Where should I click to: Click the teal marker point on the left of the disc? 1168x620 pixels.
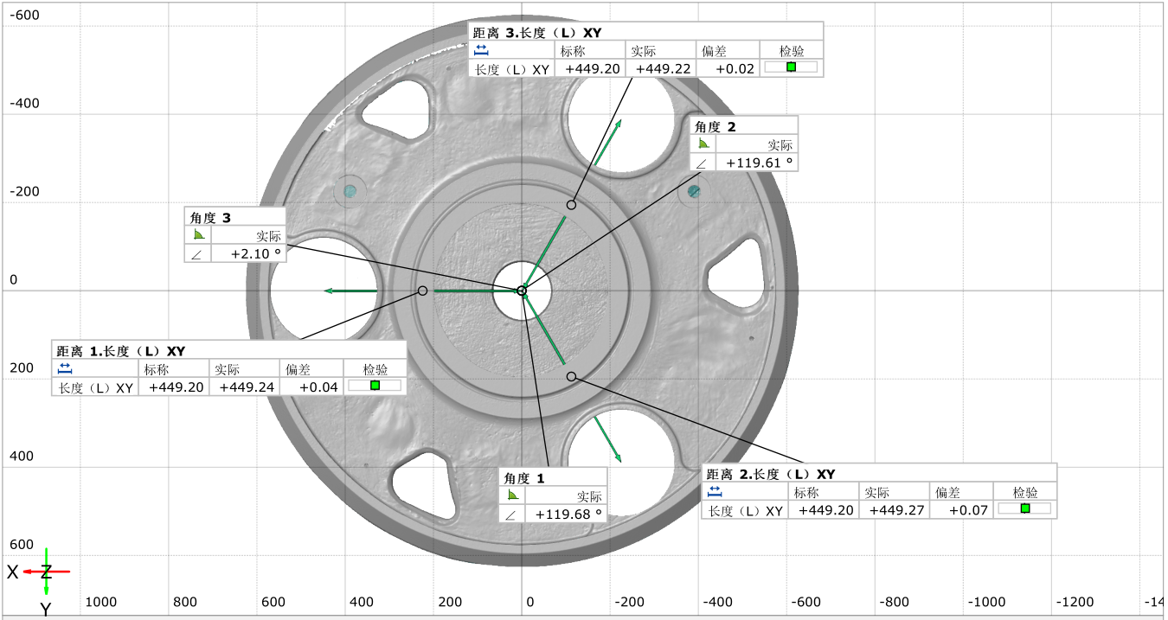(x=350, y=190)
